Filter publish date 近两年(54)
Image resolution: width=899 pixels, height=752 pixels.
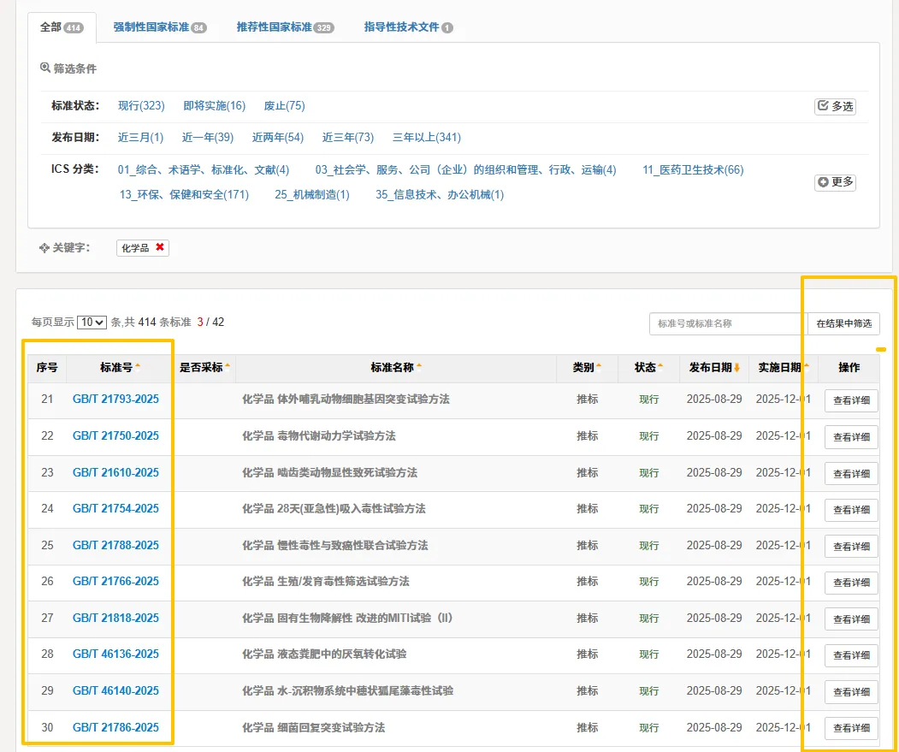pyautogui.click(x=277, y=137)
